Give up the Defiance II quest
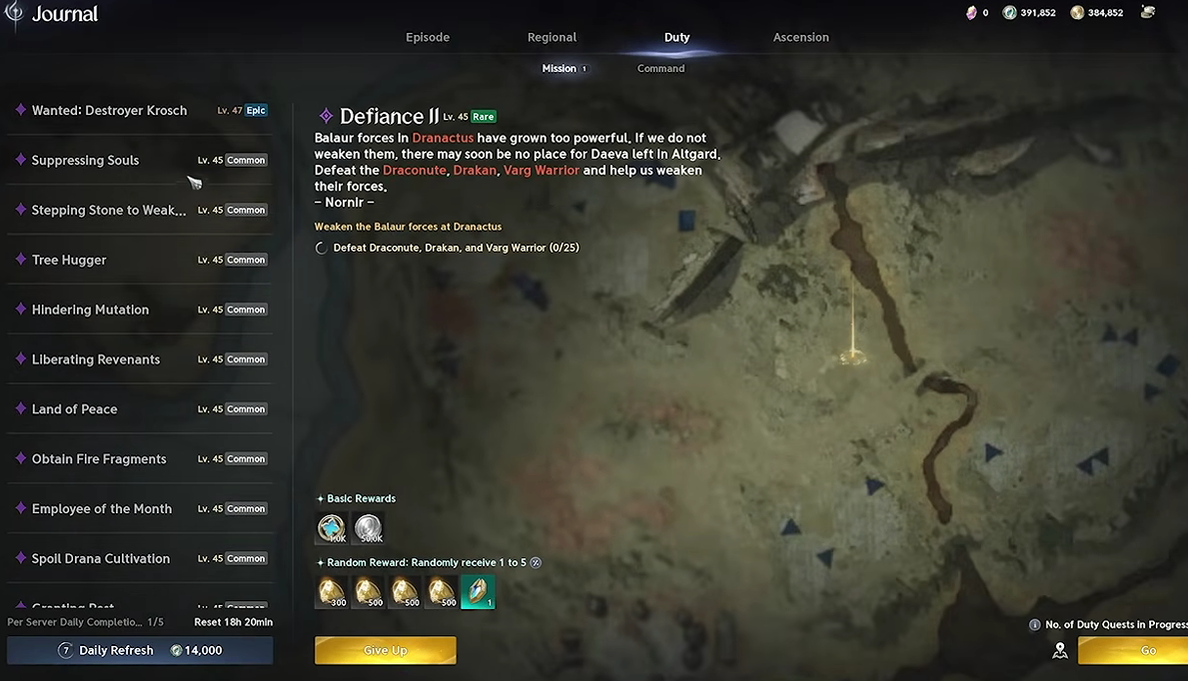The height and width of the screenshot is (681, 1188). 386,651
